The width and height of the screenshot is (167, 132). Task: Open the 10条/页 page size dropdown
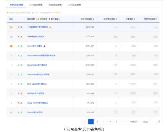(135, 122)
